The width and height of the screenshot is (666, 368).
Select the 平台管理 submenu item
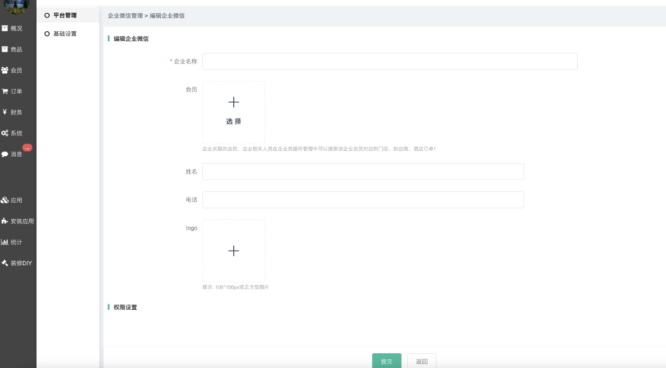tap(65, 15)
